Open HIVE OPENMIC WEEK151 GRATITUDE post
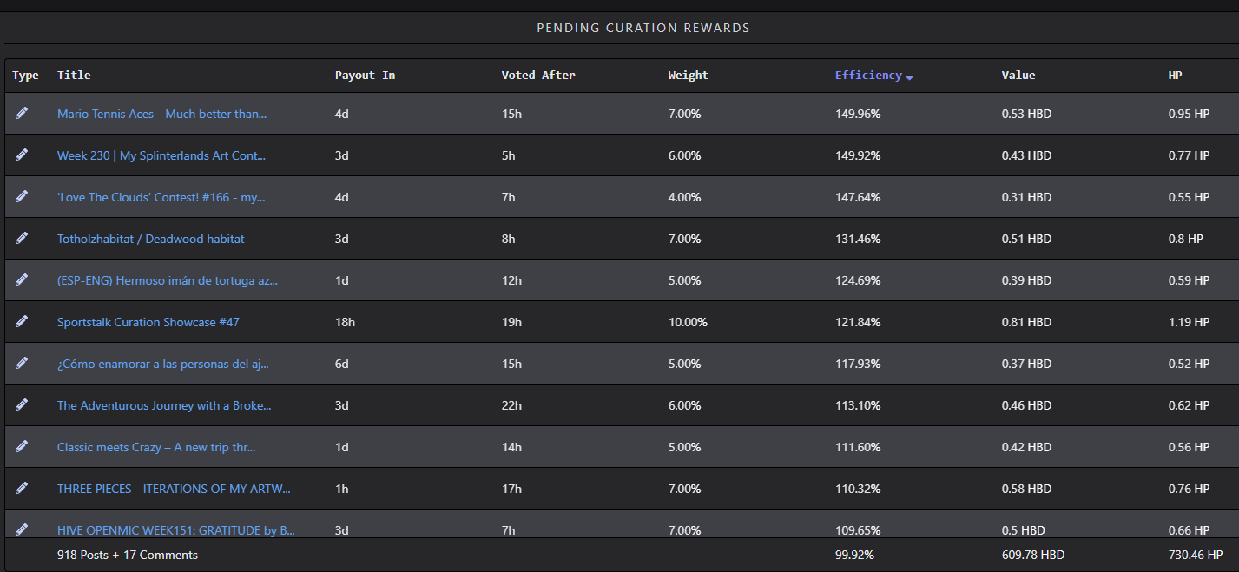Viewport: 1239px width, 572px height. click(x=176, y=530)
